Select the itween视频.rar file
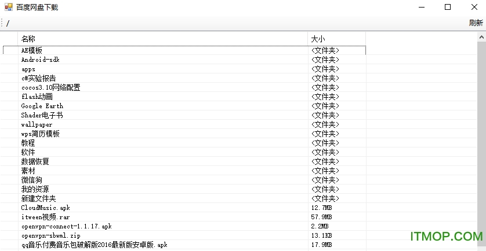The image size is (486, 251). [46, 217]
